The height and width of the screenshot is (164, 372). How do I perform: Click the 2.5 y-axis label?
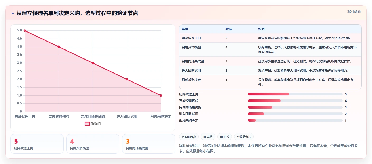pyautogui.click(x=20, y=71)
